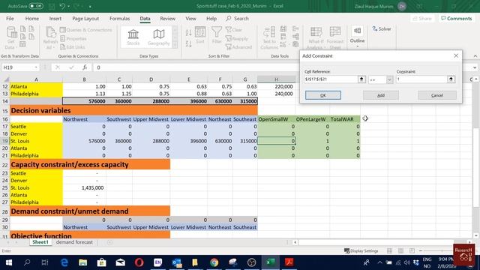
Task: Select the Sheet1 tab
Action: pos(40,242)
